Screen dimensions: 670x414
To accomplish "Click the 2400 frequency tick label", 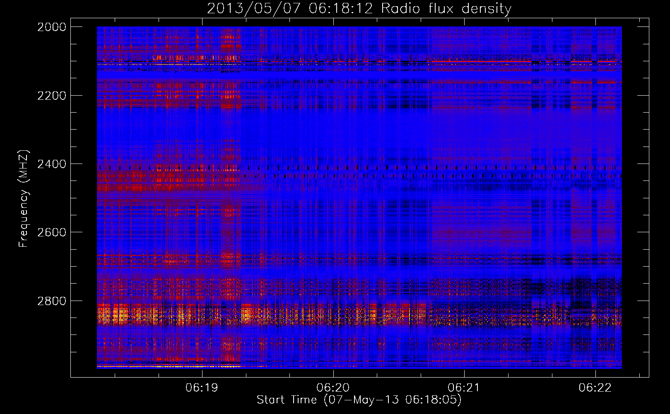I will pos(52,164).
